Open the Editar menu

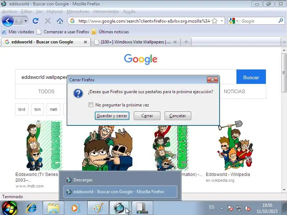[27, 11]
